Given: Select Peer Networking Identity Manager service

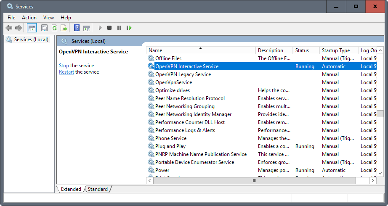Looking at the screenshot, I should click(x=193, y=114).
